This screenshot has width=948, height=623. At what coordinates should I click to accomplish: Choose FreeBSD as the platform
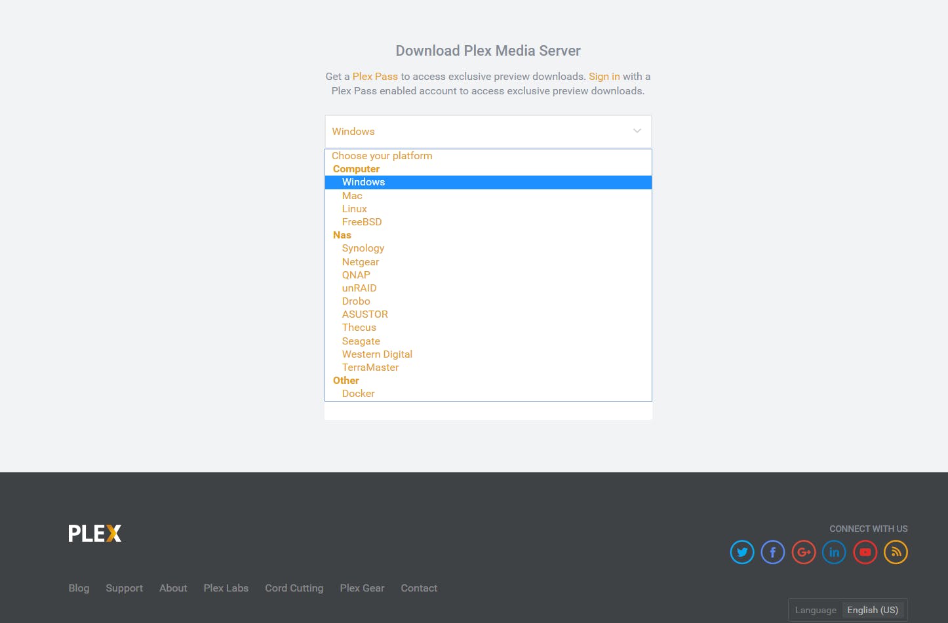pos(488,222)
